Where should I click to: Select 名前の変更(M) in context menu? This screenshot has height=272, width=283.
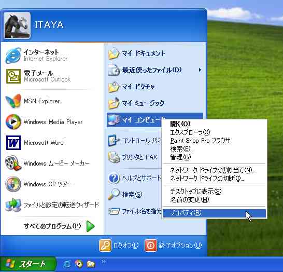point(214,199)
